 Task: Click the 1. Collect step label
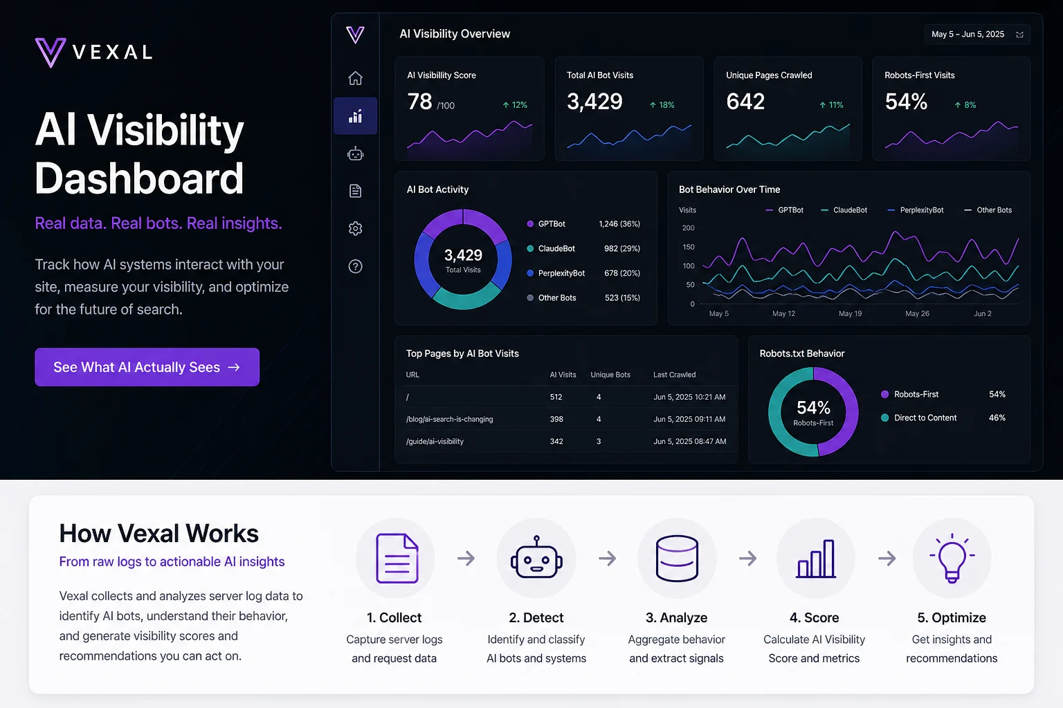pos(394,617)
